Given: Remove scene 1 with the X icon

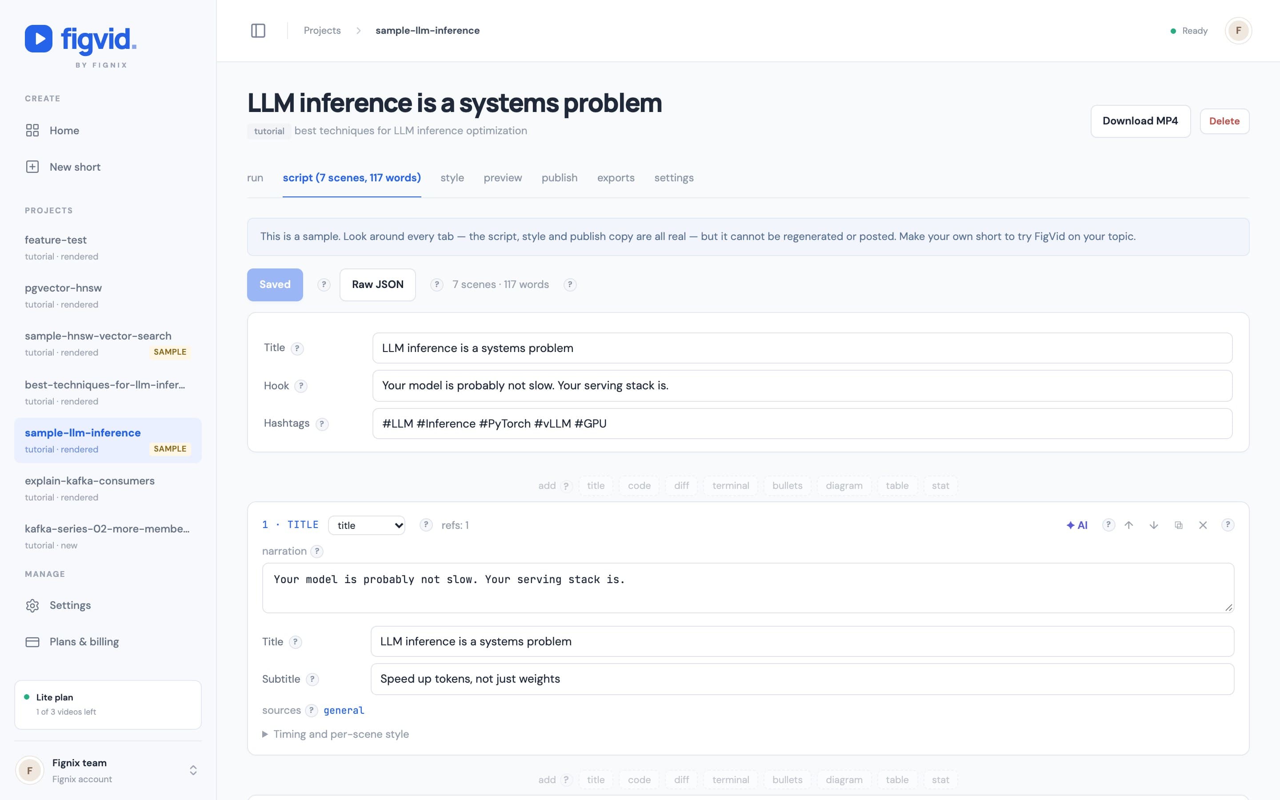Looking at the screenshot, I should 1203,525.
